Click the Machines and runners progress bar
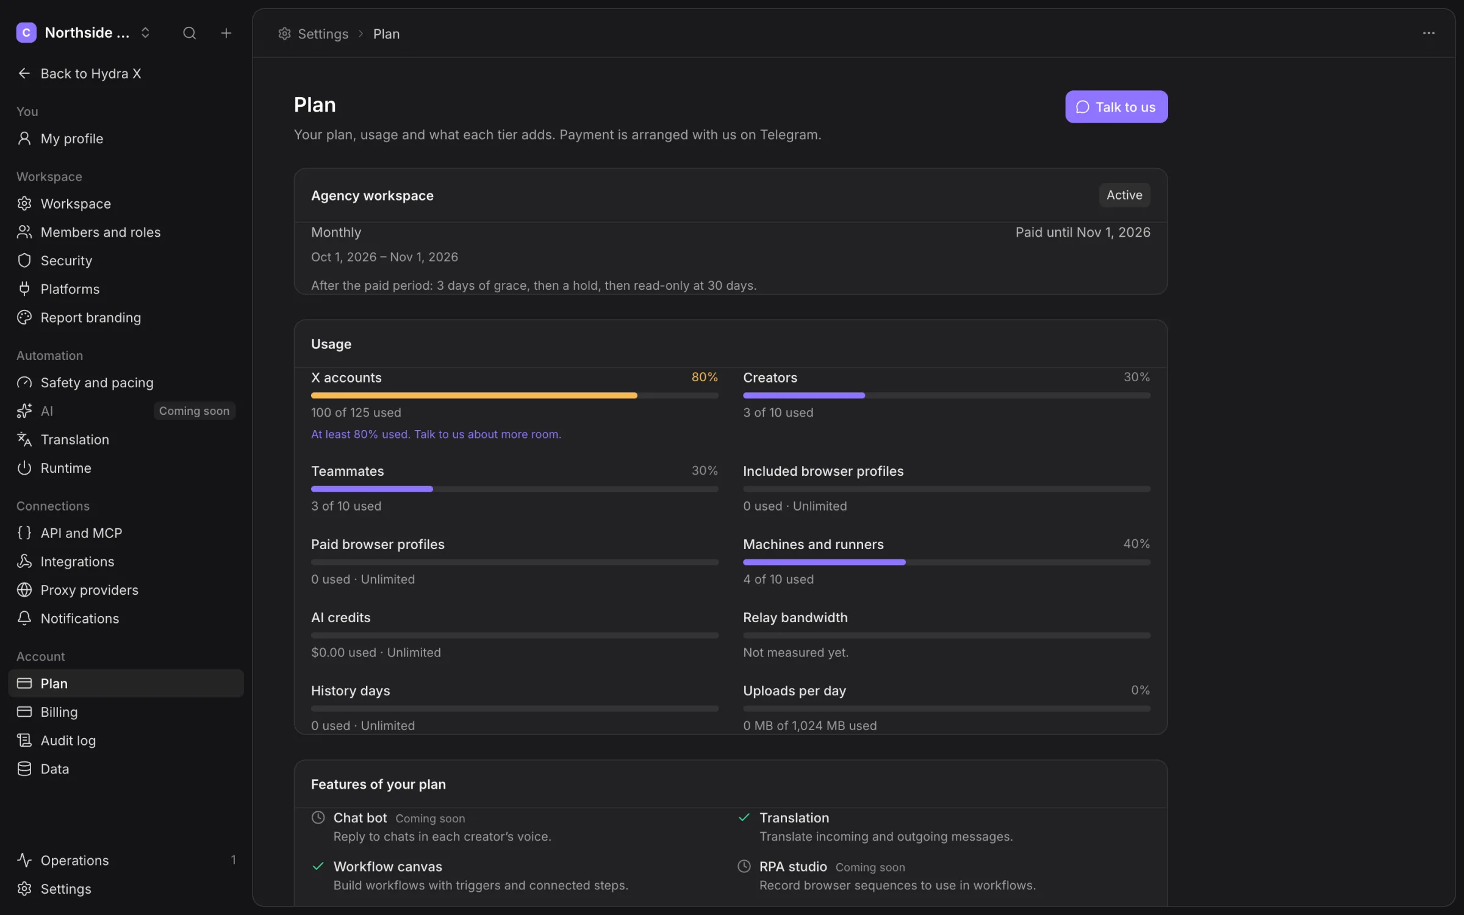 [947, 562]
